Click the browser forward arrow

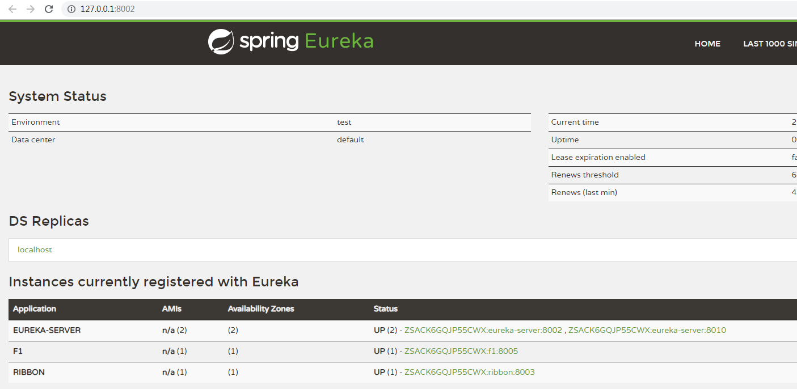[31, 9]
